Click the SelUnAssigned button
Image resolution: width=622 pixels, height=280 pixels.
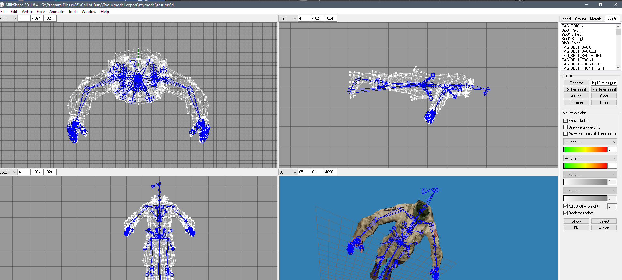[604, 90]
